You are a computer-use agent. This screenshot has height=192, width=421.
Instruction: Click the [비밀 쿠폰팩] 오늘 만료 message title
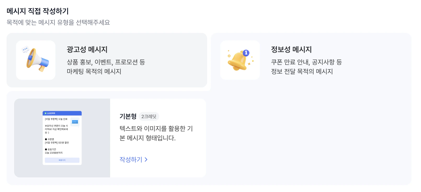pos(57,118)
